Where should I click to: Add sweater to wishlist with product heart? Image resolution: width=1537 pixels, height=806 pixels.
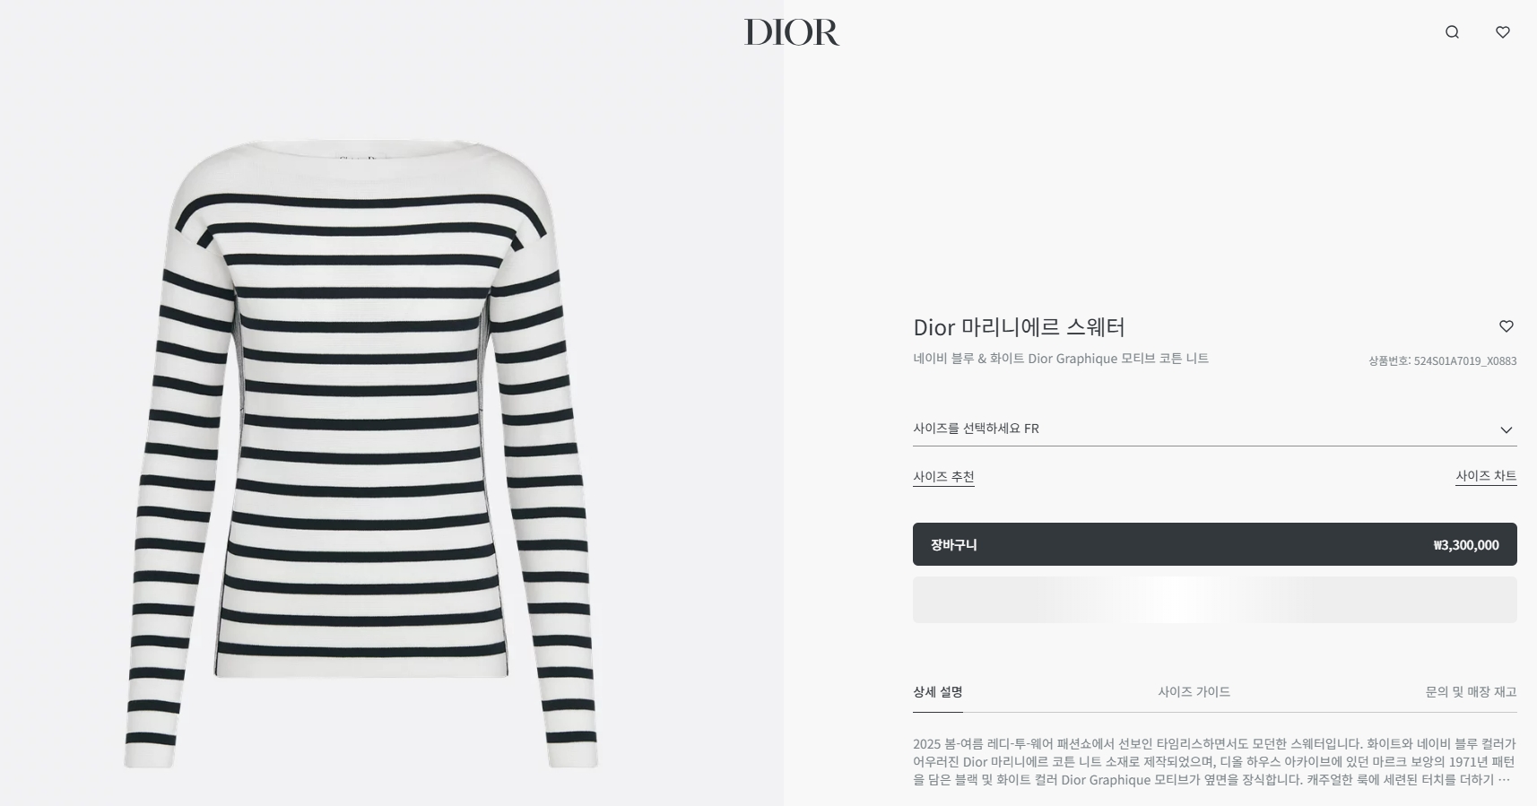[1507, 326]
